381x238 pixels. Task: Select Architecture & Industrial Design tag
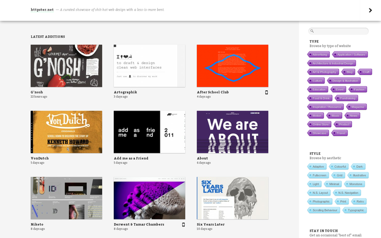coord(332,63)
